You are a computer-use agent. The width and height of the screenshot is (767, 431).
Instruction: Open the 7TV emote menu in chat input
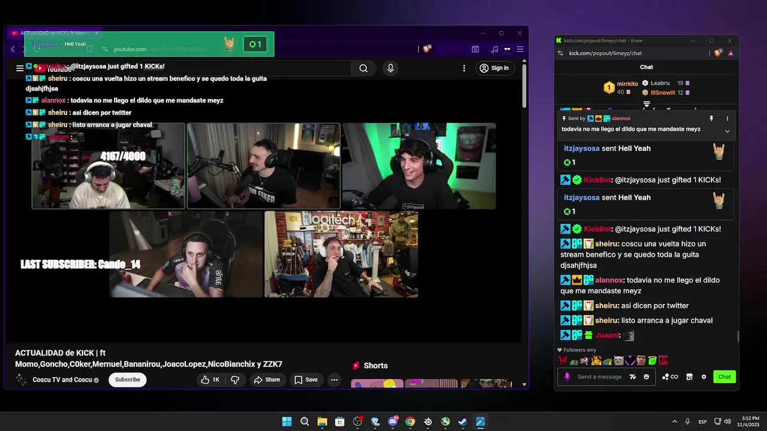(633, 377)
